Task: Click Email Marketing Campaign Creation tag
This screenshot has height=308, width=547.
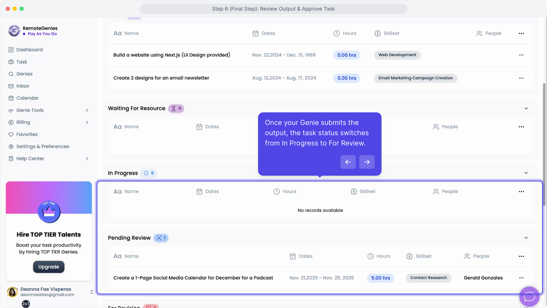Action: [x=416, y=78]
